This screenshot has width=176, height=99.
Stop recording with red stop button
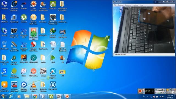[x=140, y=91]
